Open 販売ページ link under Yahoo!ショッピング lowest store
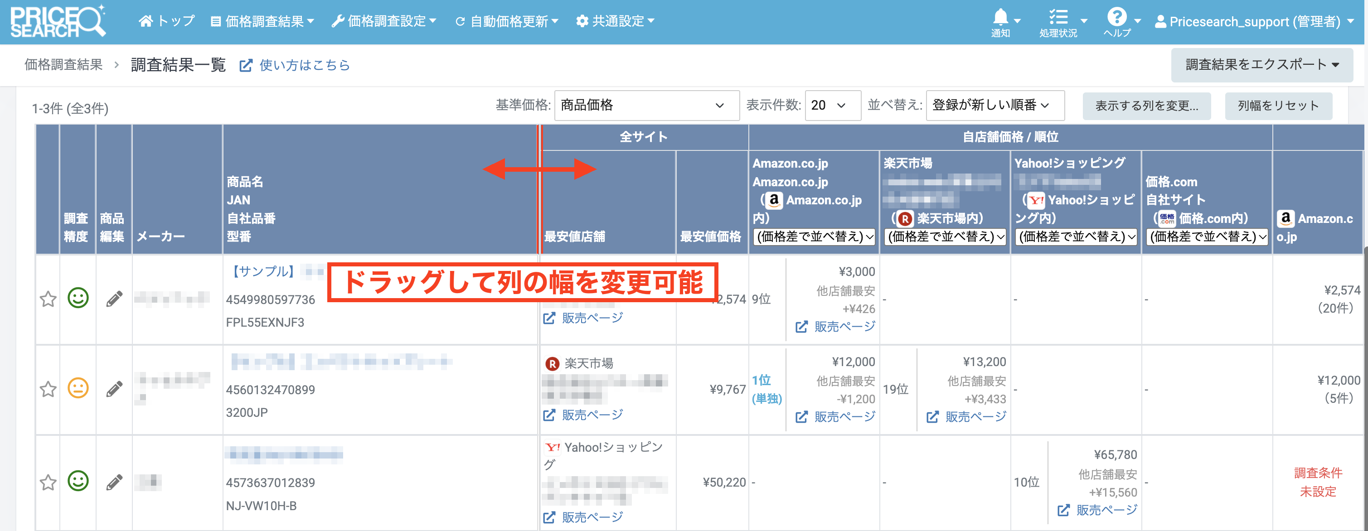The image size is (1368, 531). (582, 518)
